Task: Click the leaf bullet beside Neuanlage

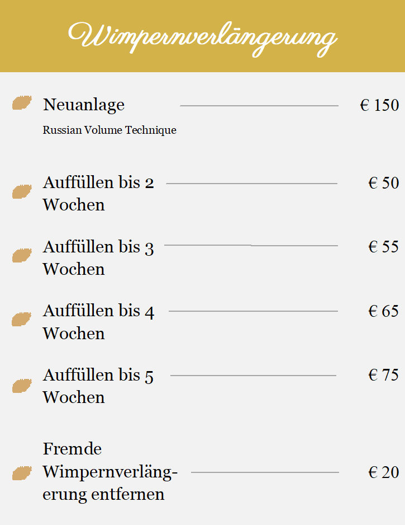Action: (22, 103)
